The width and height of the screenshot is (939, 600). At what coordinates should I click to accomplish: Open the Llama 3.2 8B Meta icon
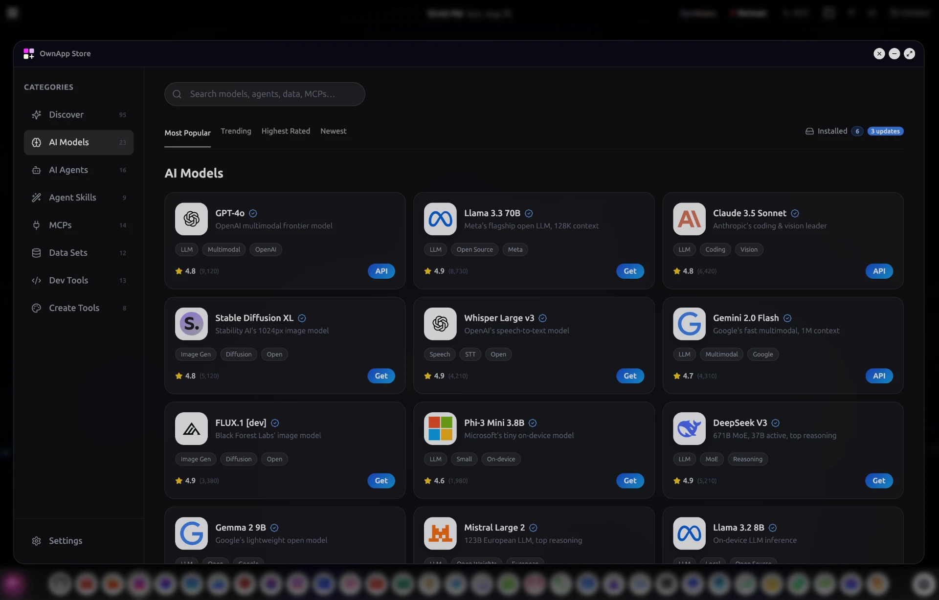click(689, 533)
